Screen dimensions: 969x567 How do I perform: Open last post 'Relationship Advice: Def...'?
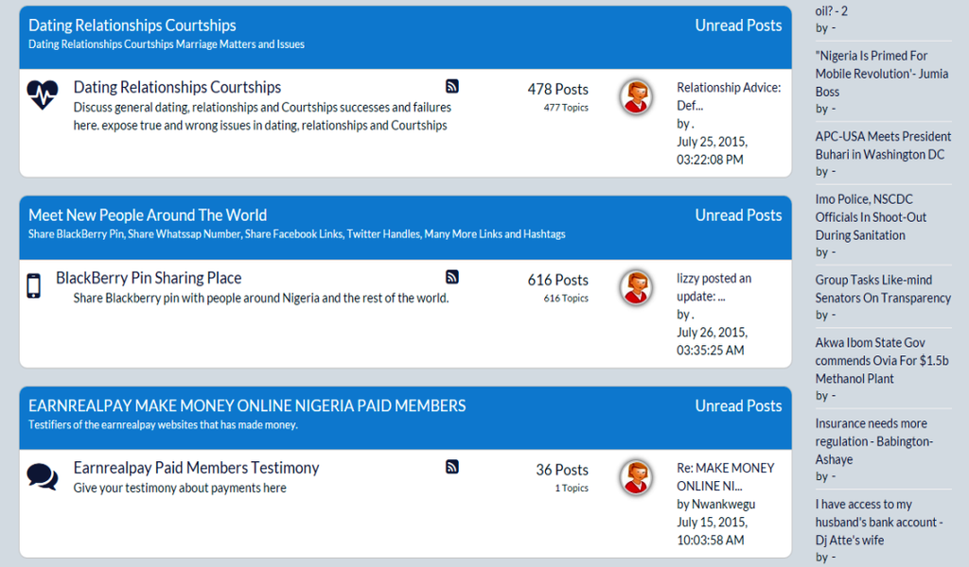coord(728,96)
